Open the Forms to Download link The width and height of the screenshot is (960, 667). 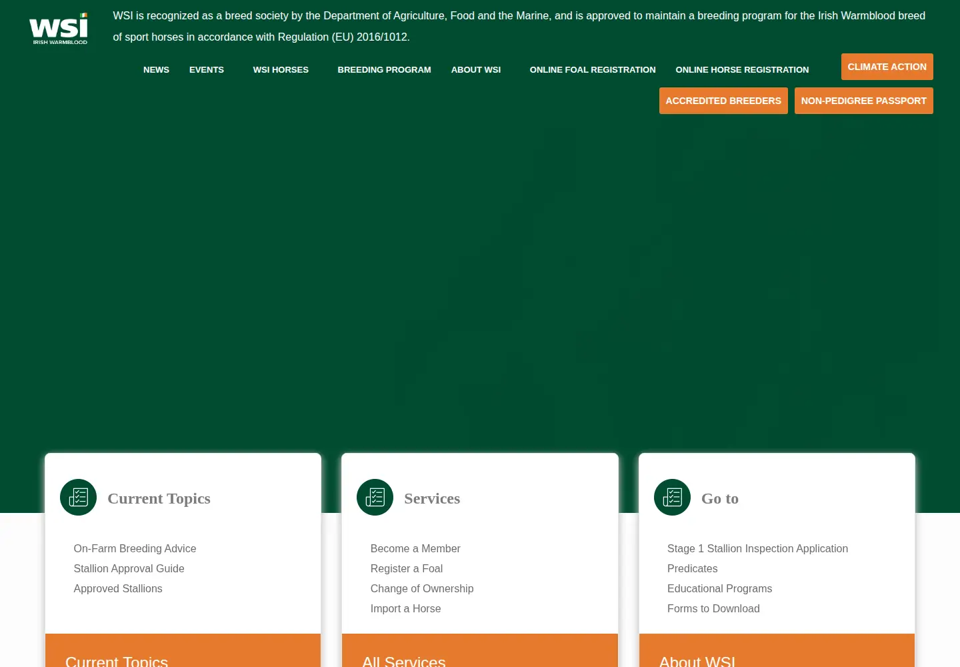click(x=713, y=608)
